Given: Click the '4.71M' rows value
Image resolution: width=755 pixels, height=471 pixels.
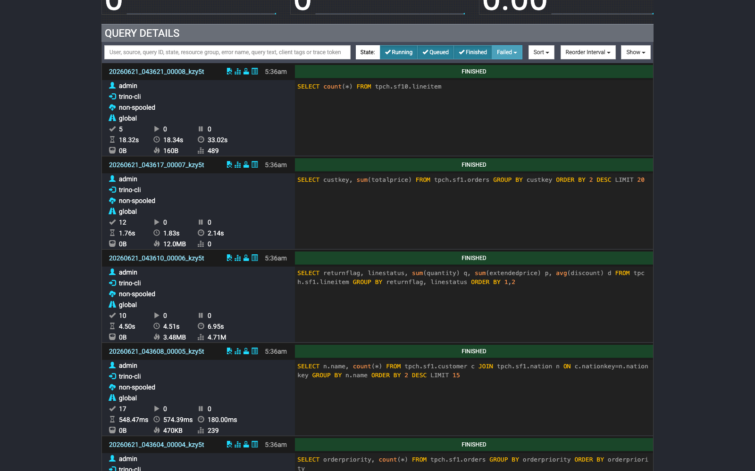Looking at the screenshot, I should tap(217, 337).
